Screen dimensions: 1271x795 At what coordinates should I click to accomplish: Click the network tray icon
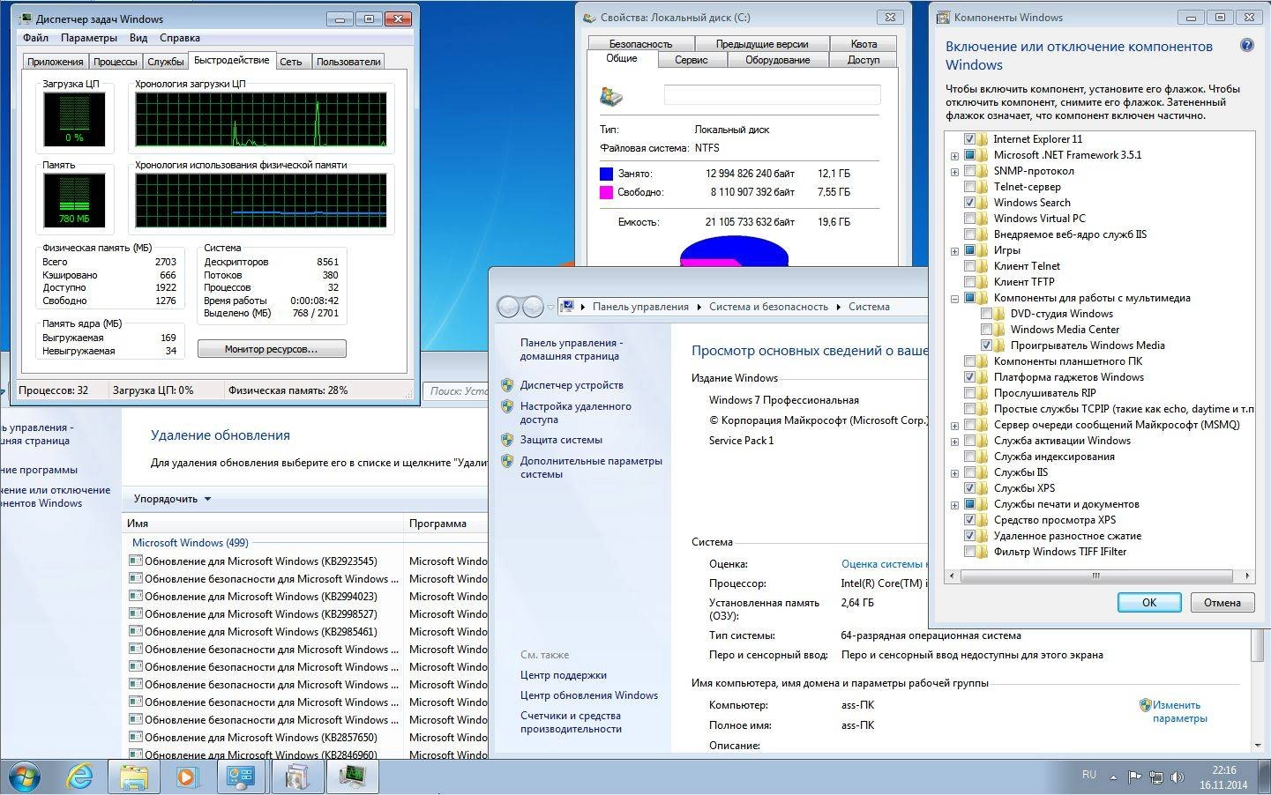(1155, 777)
